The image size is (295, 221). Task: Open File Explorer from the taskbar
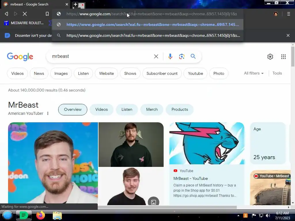point(57,216)
